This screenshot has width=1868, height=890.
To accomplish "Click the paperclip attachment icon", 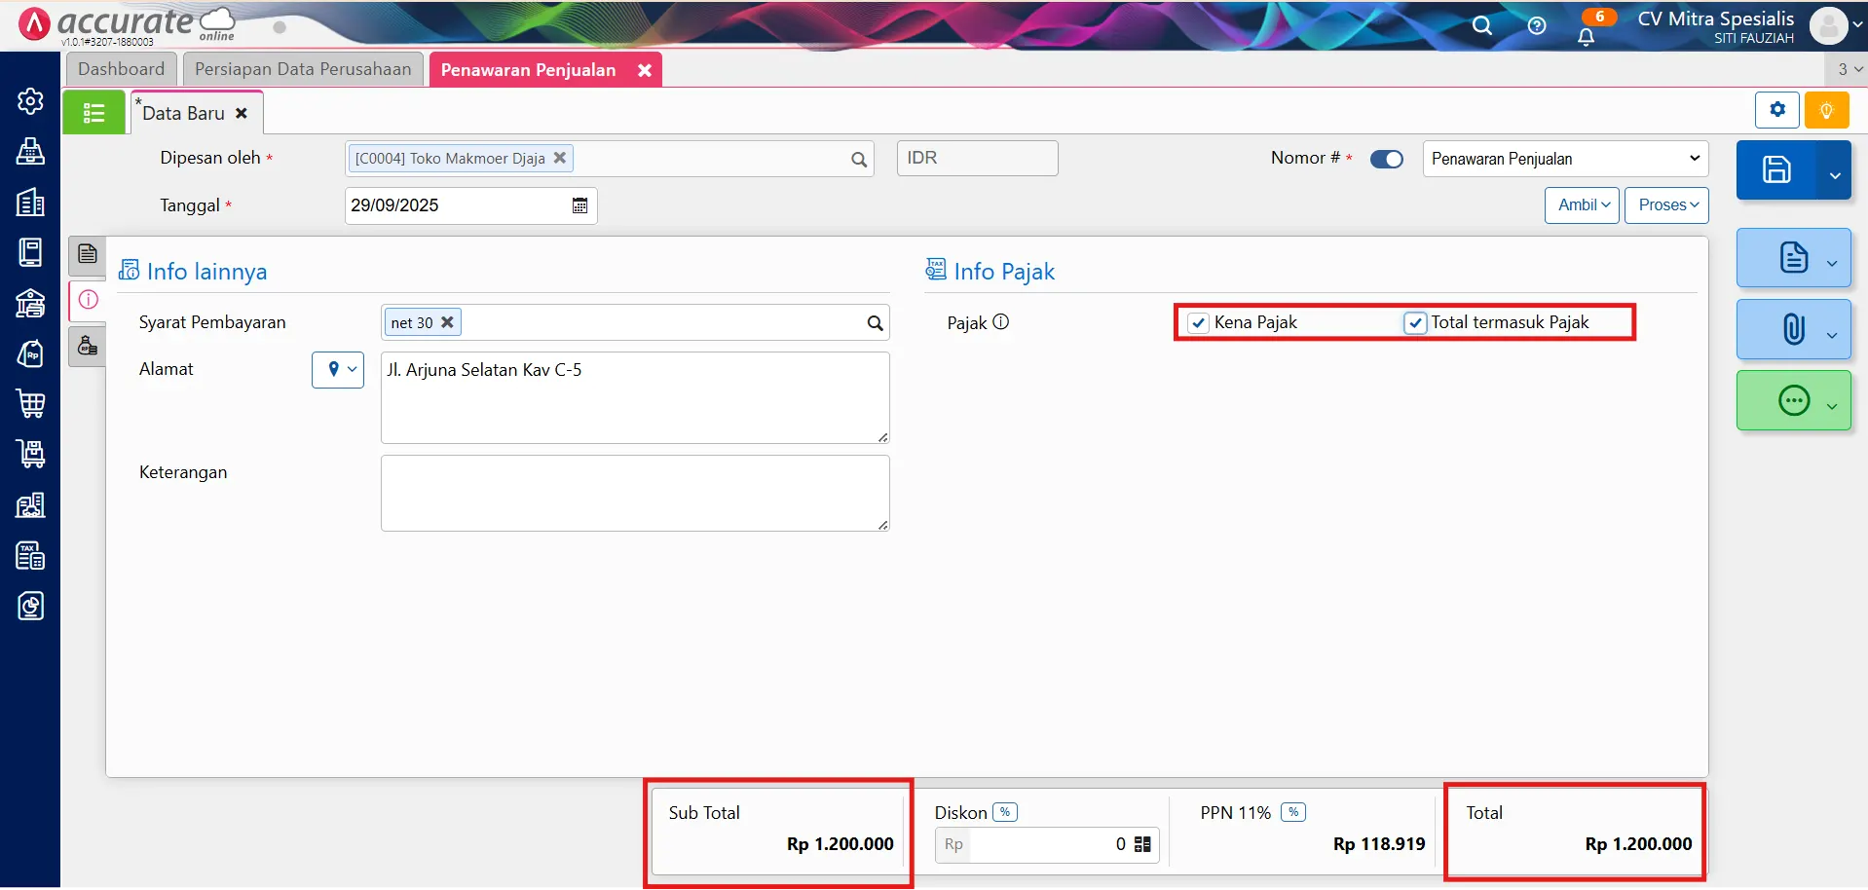I will click(1793, 330).
